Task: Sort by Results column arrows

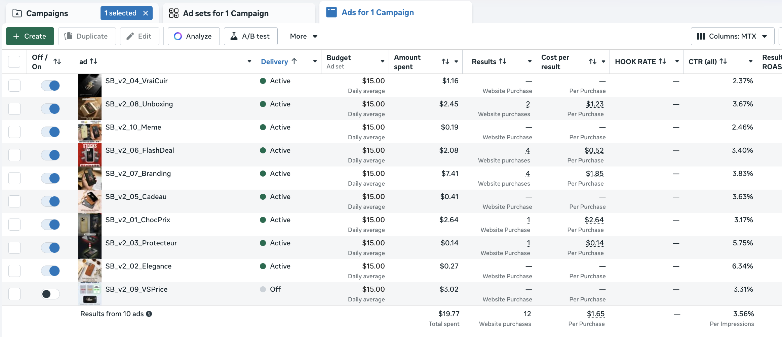Action: tap(503, 61)
